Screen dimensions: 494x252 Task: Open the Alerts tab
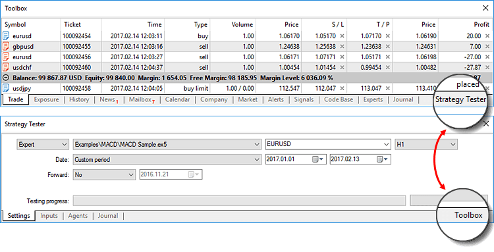click(x=276, y=100)
